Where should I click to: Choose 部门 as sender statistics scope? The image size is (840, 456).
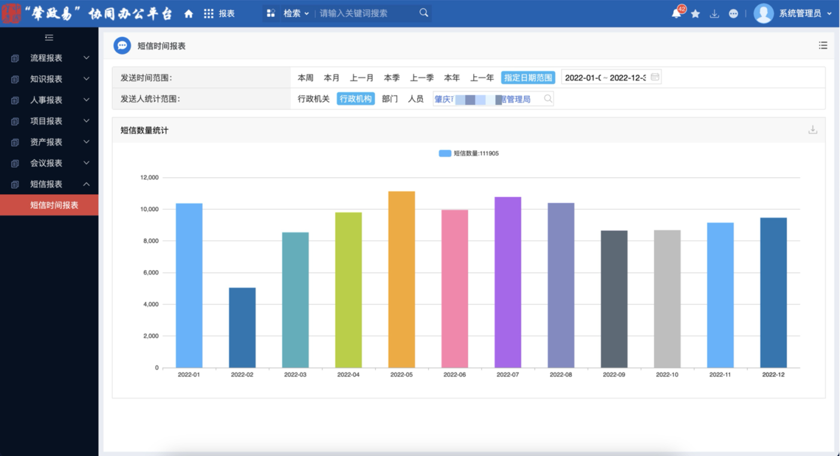[x=389, y=99]
